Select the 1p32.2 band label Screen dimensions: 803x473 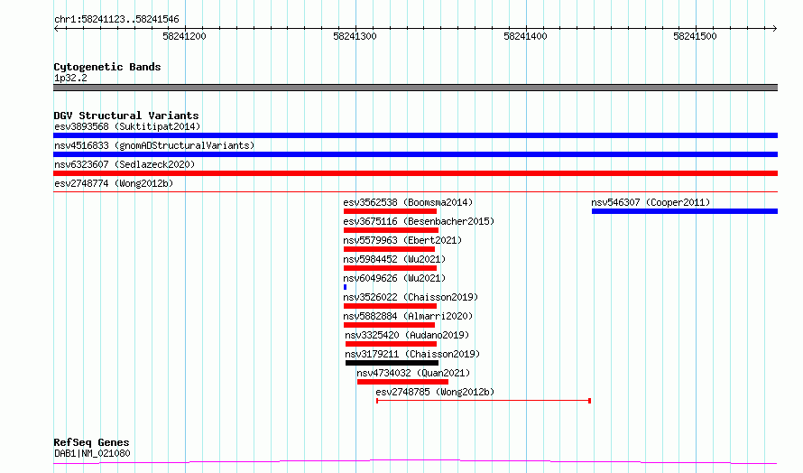point(70,78)
